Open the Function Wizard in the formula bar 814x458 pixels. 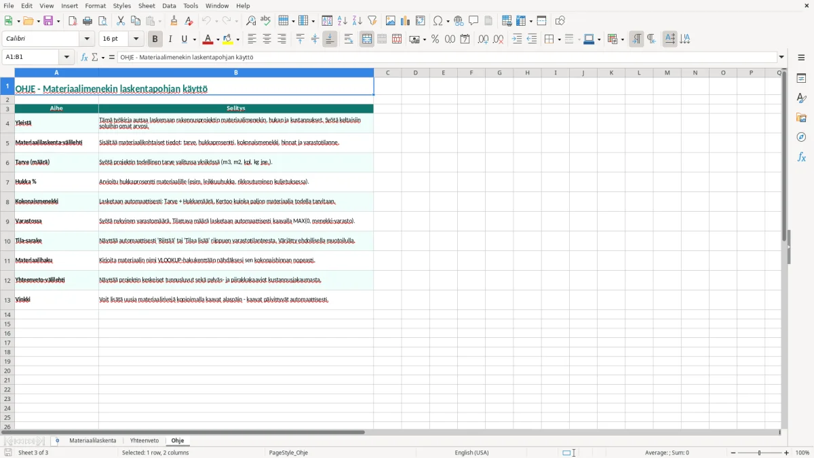click(85, 58)
